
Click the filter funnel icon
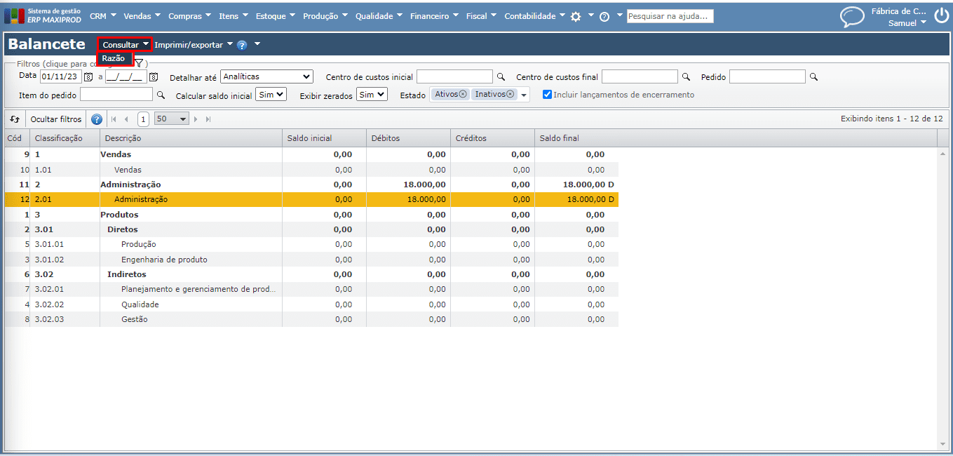[x=139, y=64]
